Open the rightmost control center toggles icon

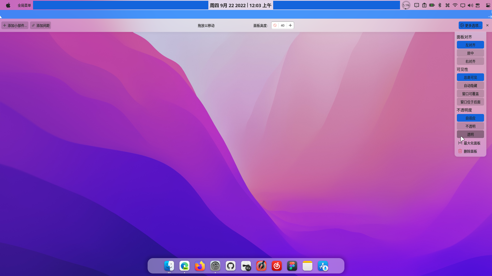[x=488, y=5]
